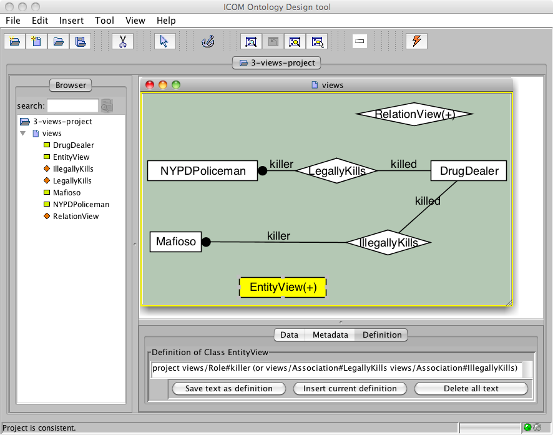Select the NYPDPoliceman entity box in diagram
The height and width of the screenshot is (435, 553).
(202, 171)
